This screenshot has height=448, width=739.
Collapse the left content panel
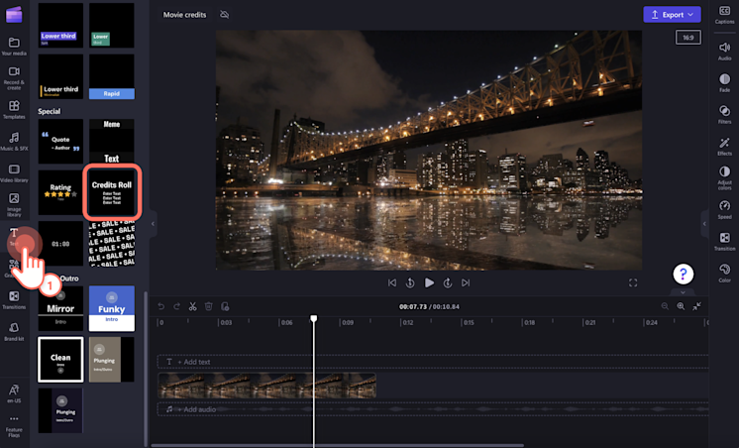[153, 224]
